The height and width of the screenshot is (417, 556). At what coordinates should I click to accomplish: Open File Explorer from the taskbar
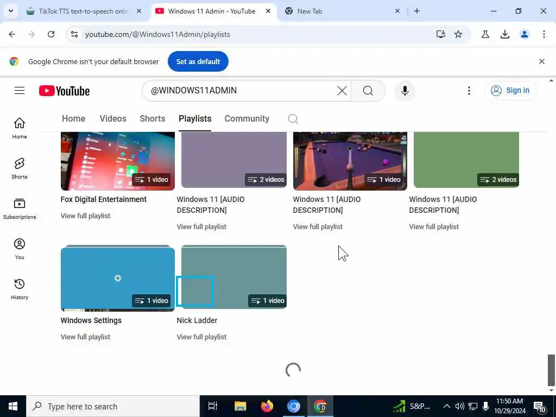240,406
